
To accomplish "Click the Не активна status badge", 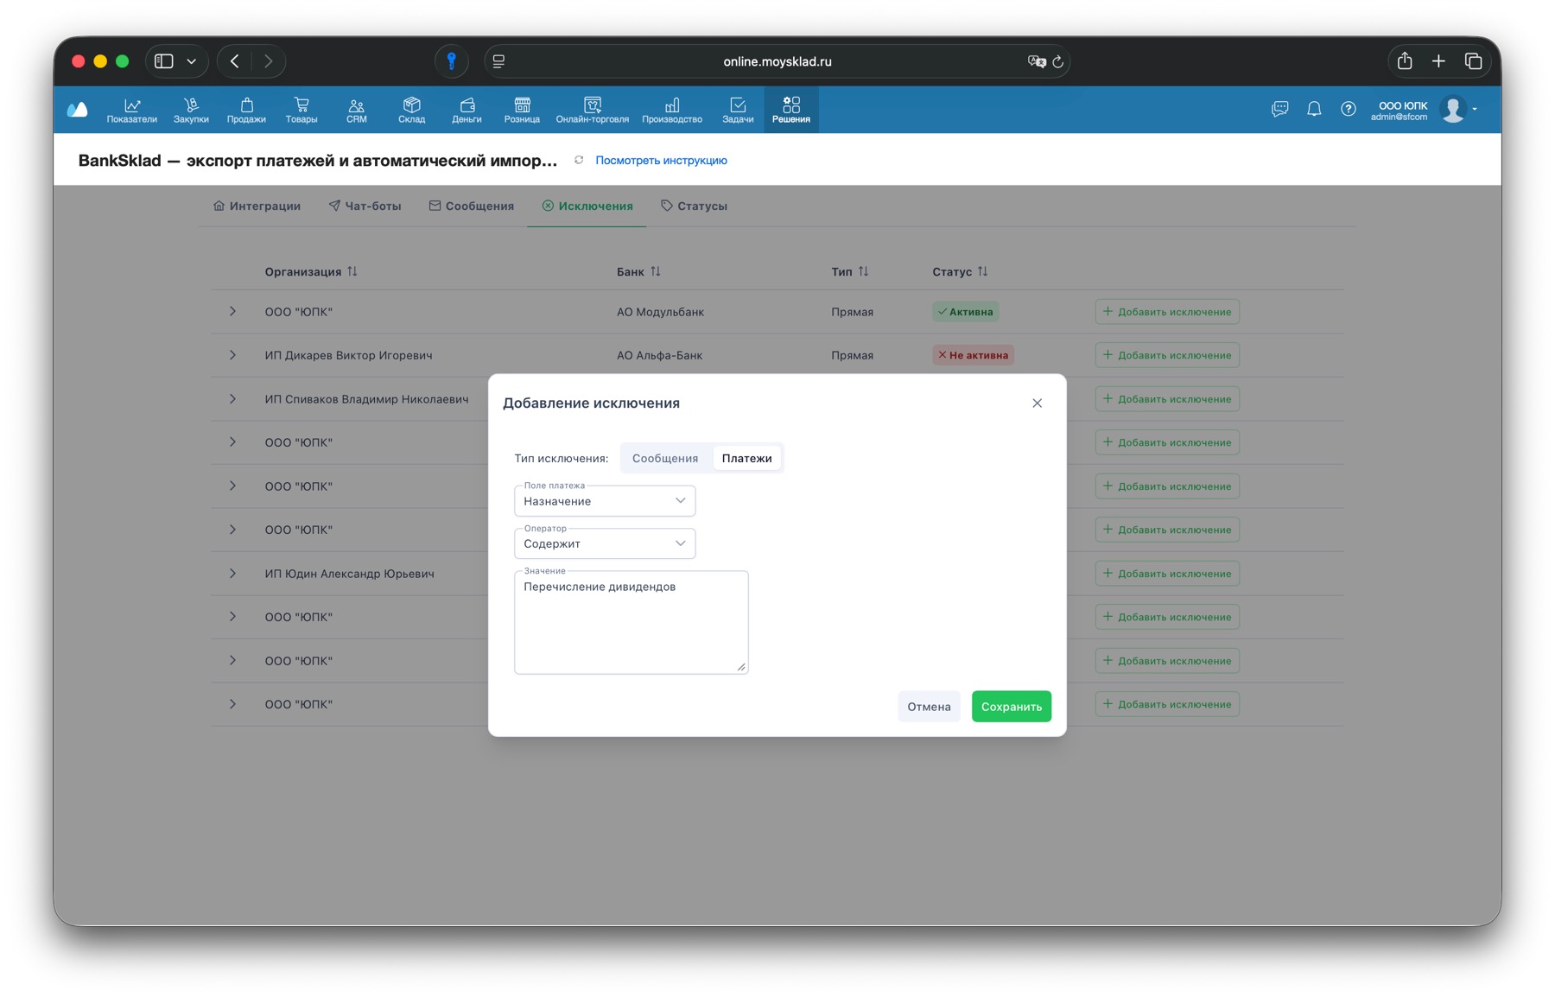I will (973, 355).
